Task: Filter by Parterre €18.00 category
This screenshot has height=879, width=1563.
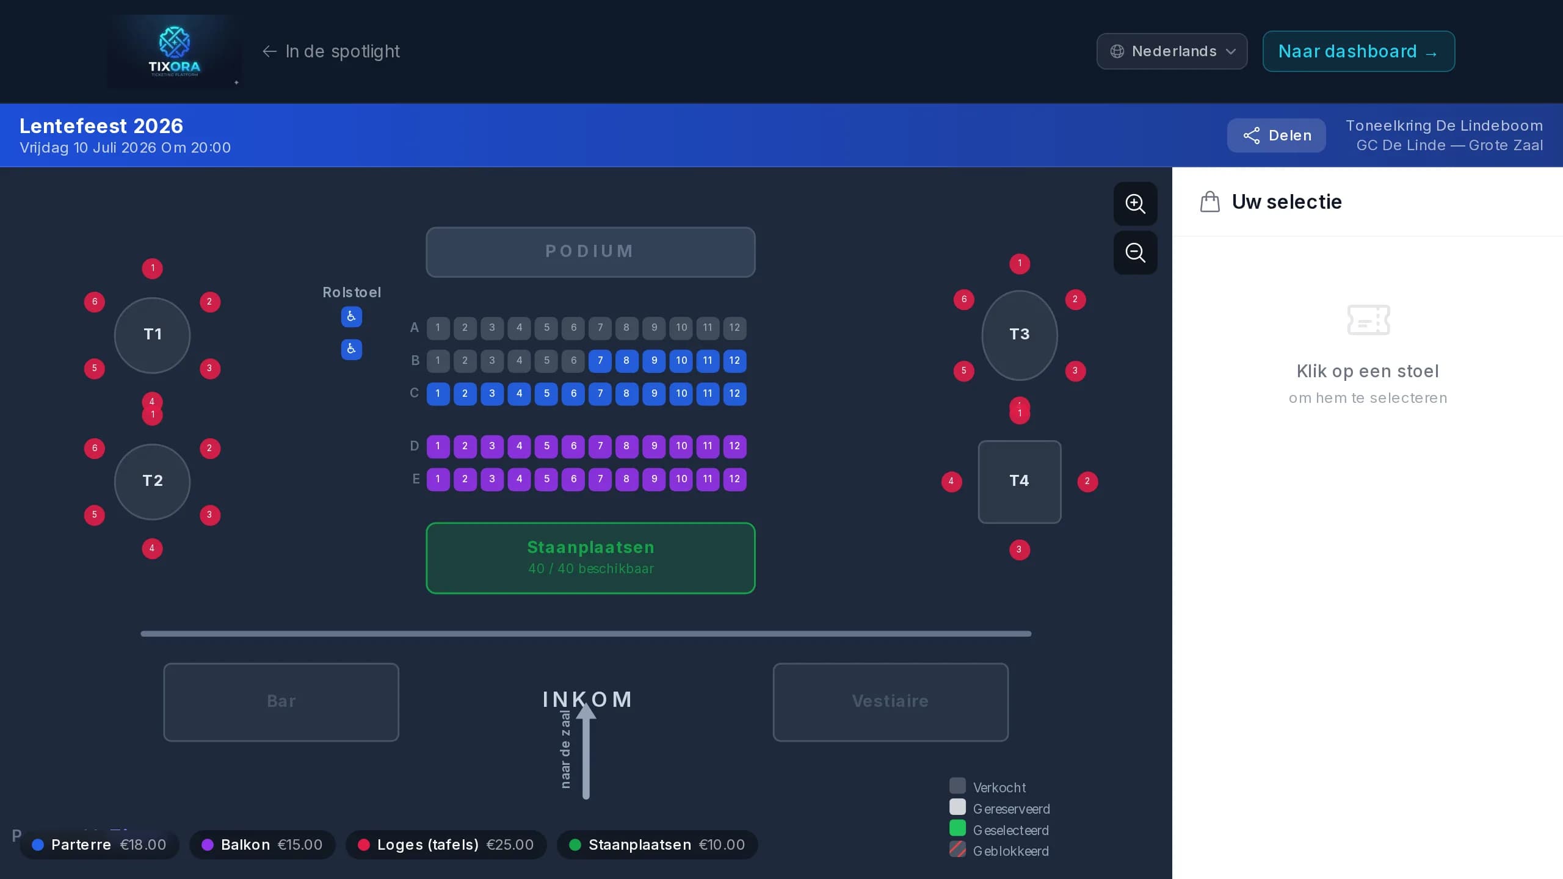Action: 100,845
